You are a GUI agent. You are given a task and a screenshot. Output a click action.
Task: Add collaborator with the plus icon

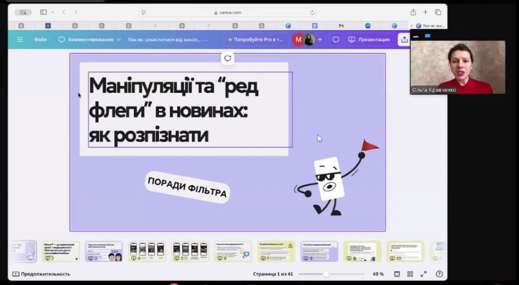tap(320, 40)
